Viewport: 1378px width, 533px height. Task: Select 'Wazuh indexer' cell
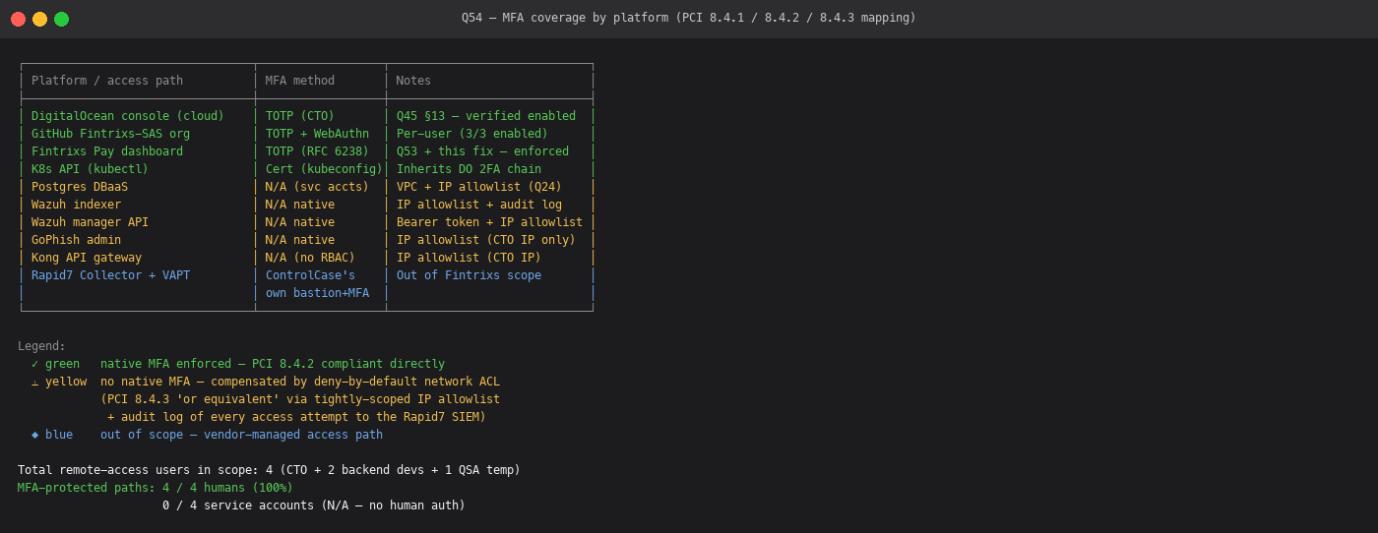point(76,205)
